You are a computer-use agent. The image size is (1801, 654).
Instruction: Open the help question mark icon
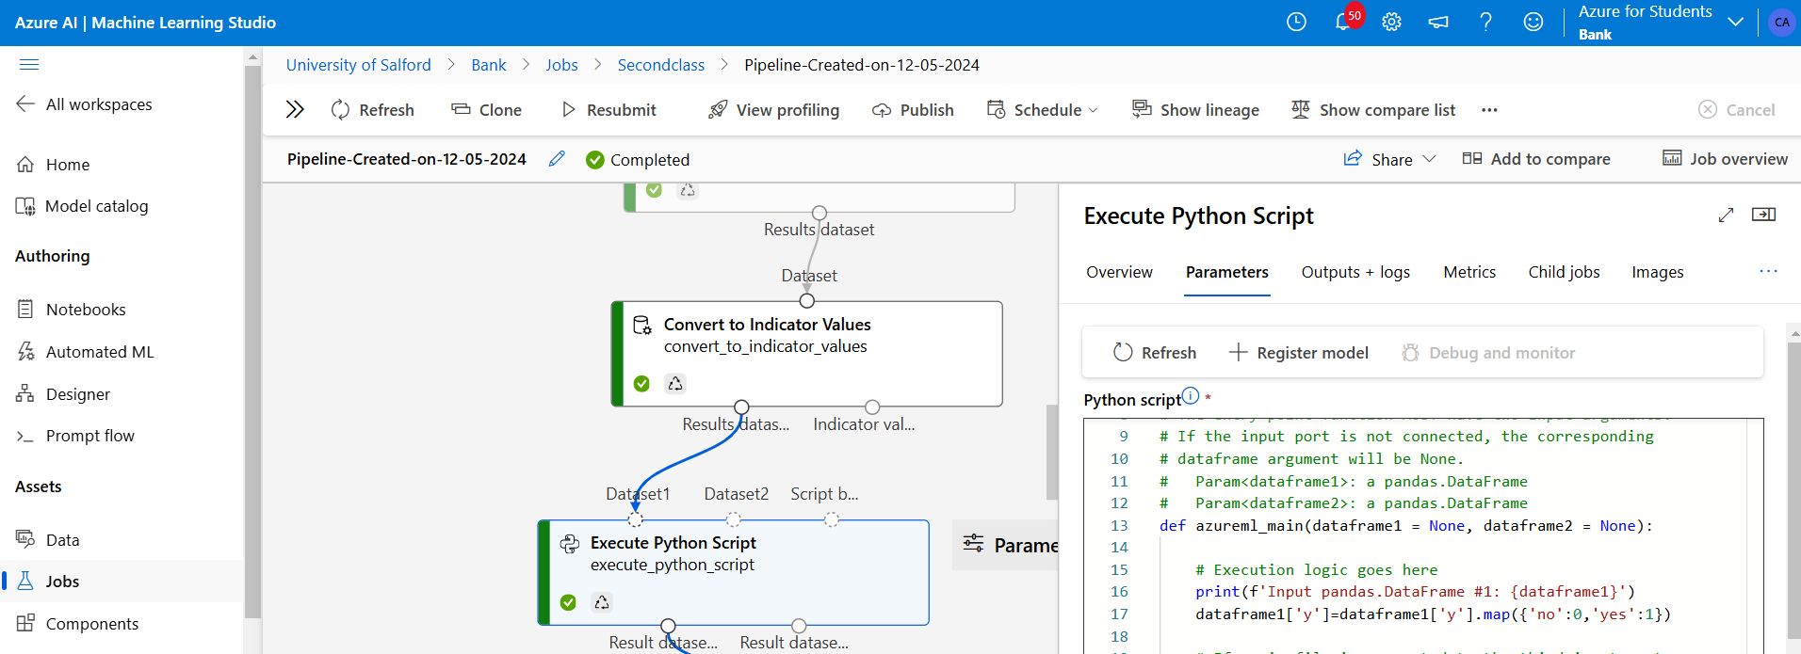pyautogui.click(x=1485, y=22)
